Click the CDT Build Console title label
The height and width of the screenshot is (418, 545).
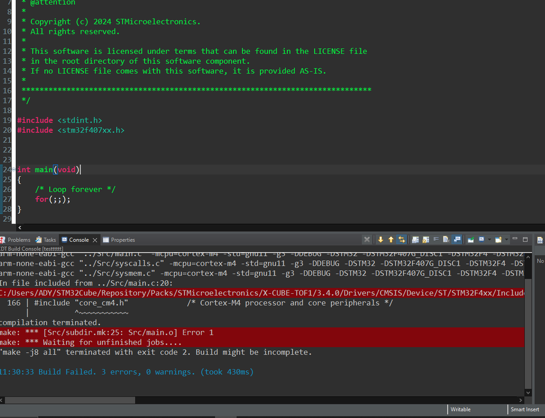tap(32, 249)
